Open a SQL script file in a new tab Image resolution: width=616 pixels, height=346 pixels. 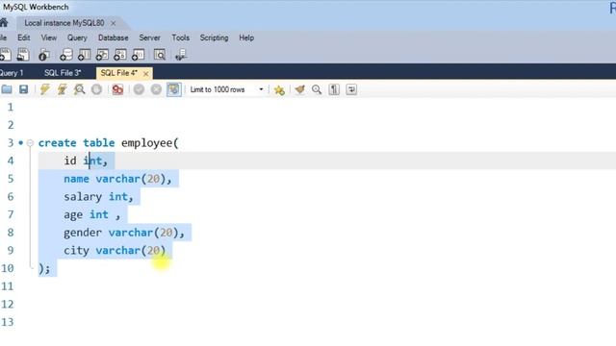tap(23, 55)
